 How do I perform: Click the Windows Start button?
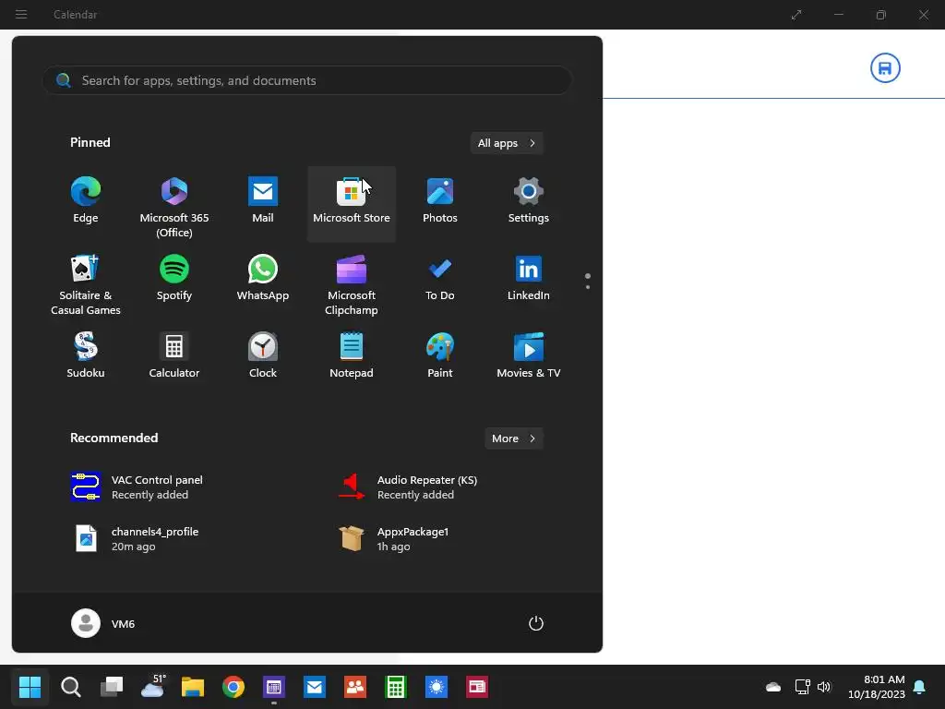pos(30,687)
